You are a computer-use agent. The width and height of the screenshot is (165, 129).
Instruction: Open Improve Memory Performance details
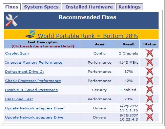coord(34,62)
